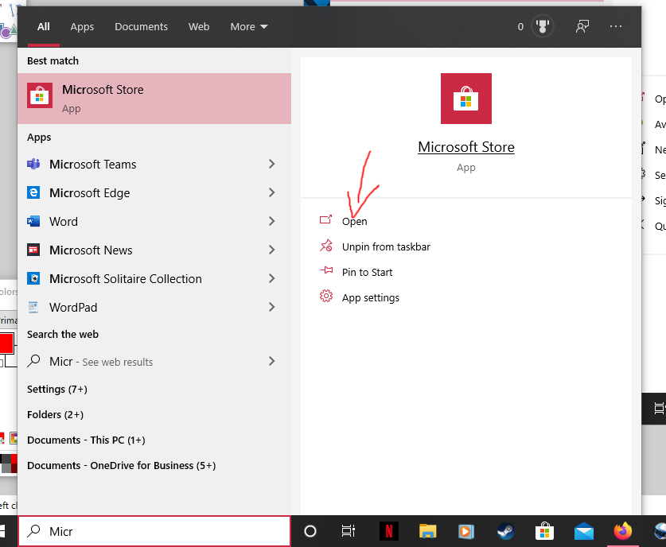The width and height of the screenshot is (666, 547).
Task: Expand Microsoft Teams result chevron
Action: pos(272,164)
